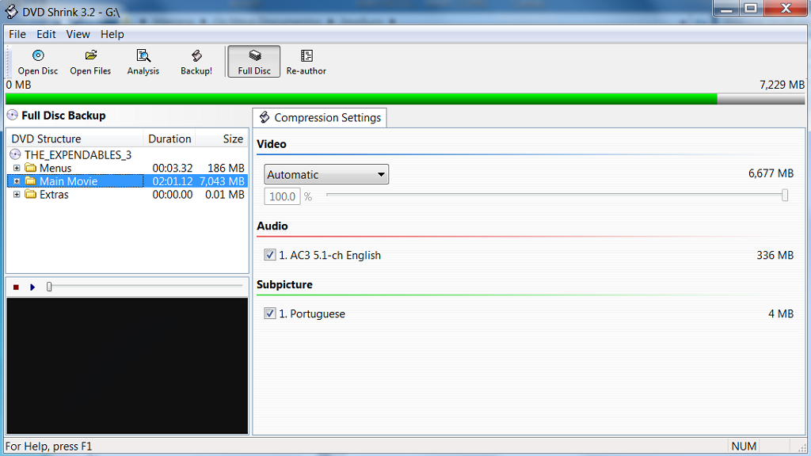Close the DVD Shrink window
Viewport: 811px width, 456px height.
click(x=786, y=9)
